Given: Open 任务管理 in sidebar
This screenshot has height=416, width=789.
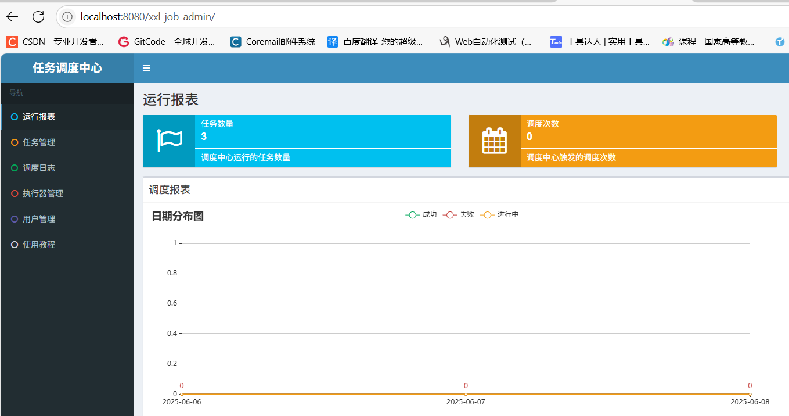Looking at the screenshot, I should click(68, 142).
